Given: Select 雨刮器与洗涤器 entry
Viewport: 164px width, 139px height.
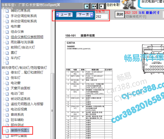Looking at the screenshot, I should click(22, 42).
